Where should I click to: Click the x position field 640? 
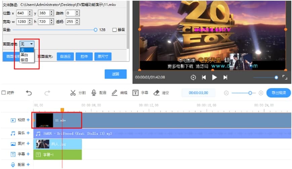click(x=22, y=13)
